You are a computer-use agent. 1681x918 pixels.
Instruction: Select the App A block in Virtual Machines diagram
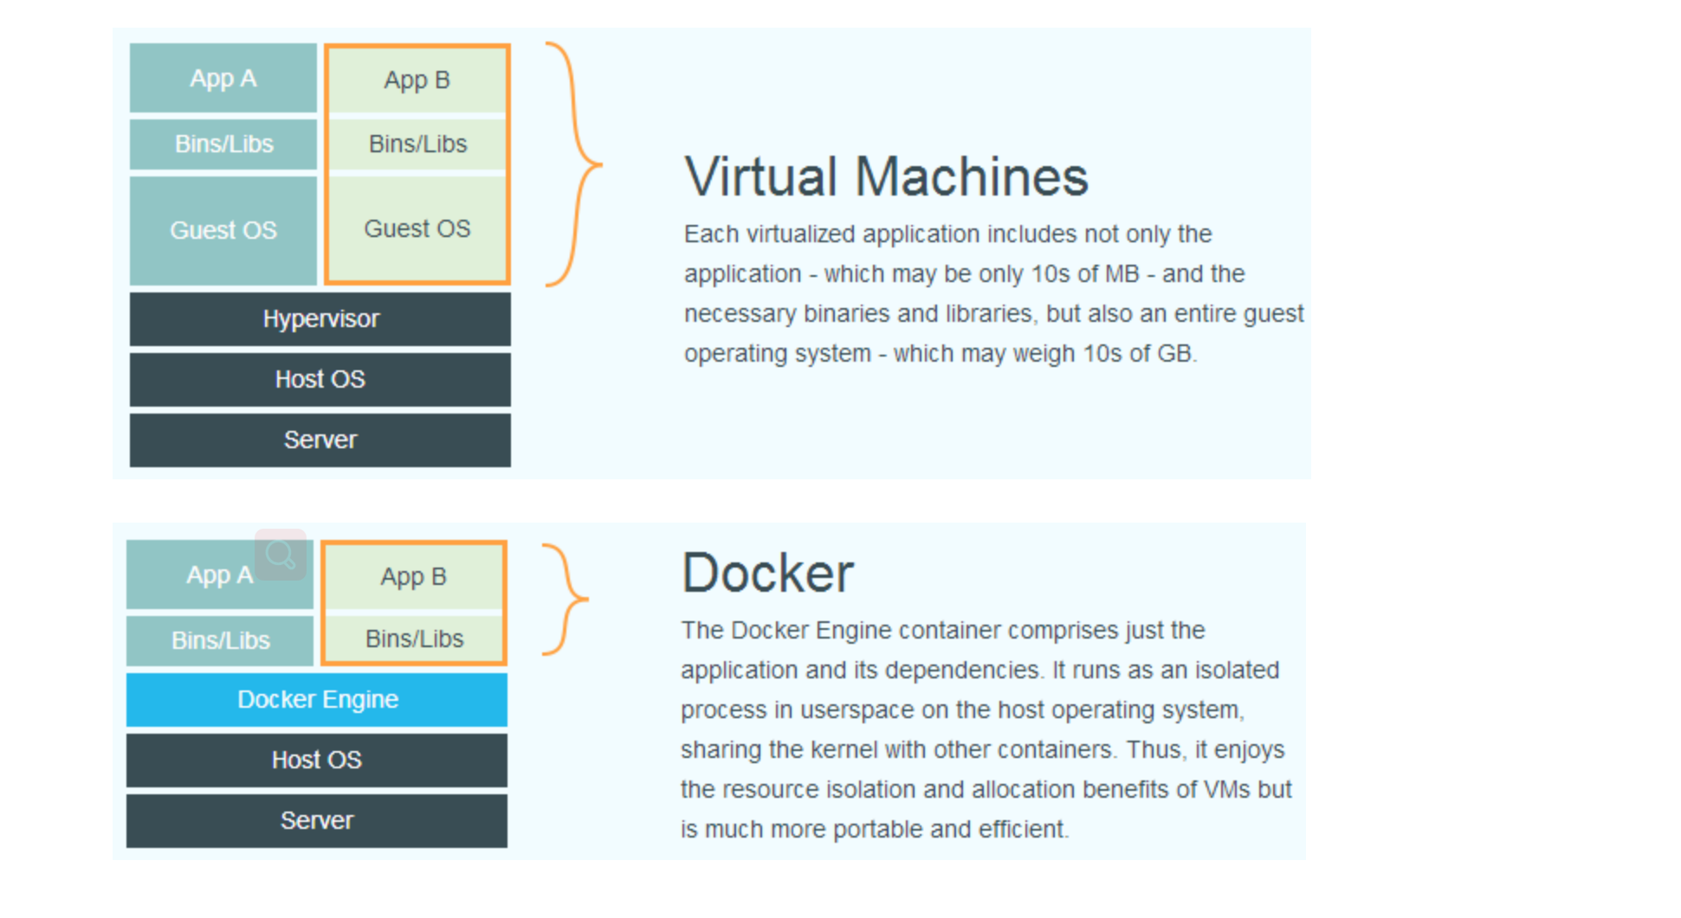[223, 78]
